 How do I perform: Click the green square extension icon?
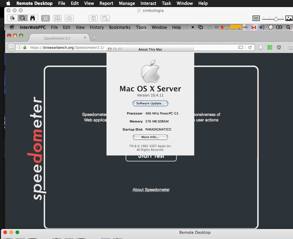point(270,47)
